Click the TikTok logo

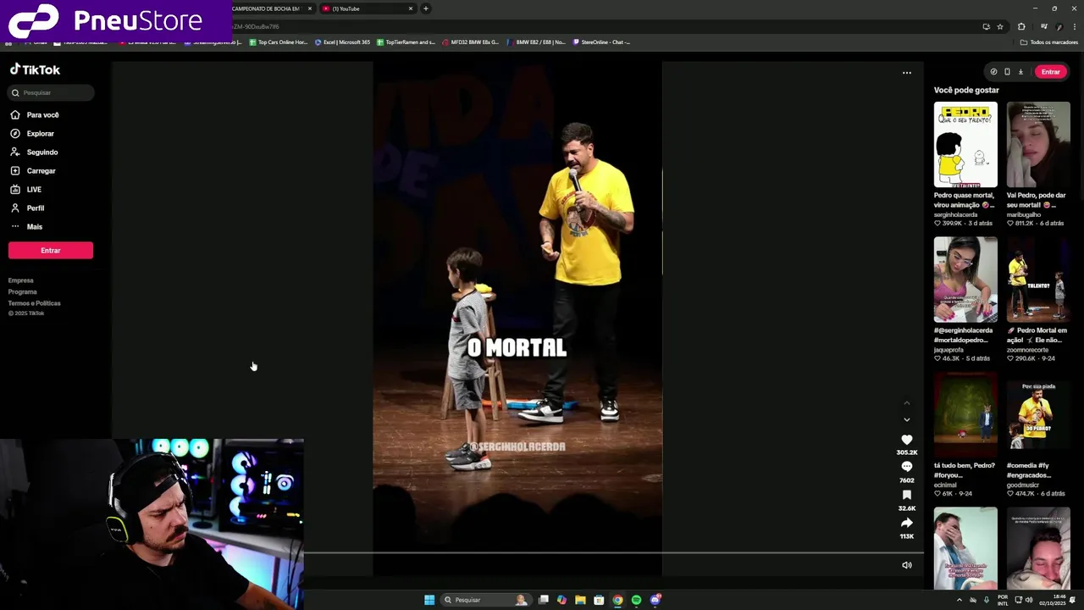coord(35,69)
